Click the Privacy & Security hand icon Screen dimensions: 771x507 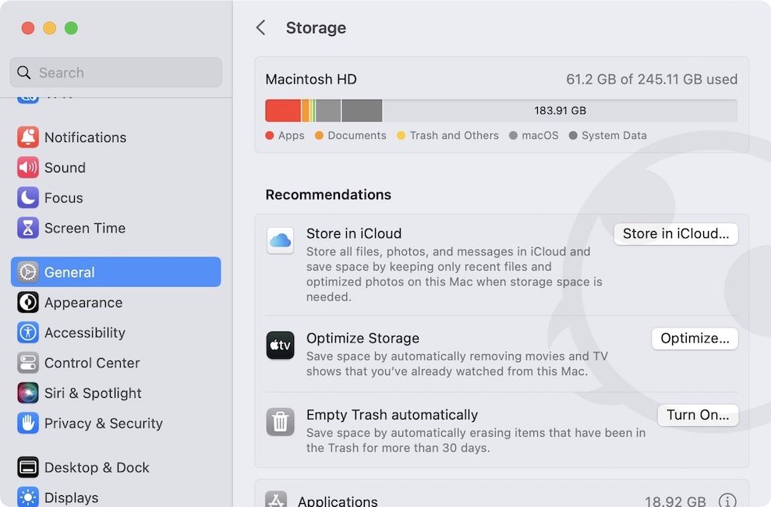[x=28, y=424]
